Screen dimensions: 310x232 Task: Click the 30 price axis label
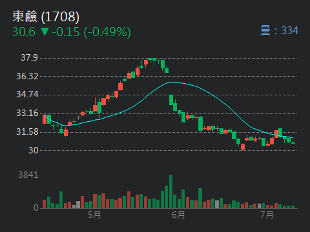click(34, 150)
